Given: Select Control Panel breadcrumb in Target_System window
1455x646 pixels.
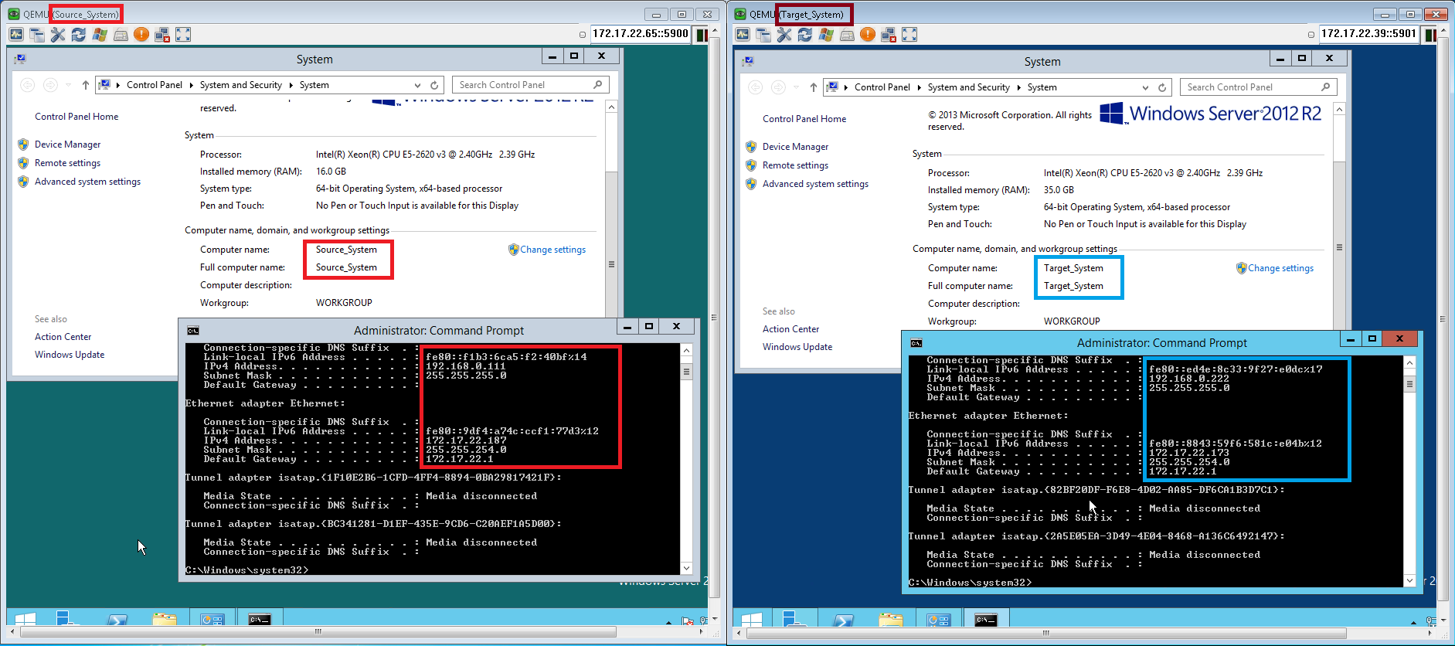Looking at the screenshot, I should pos(882,87).
